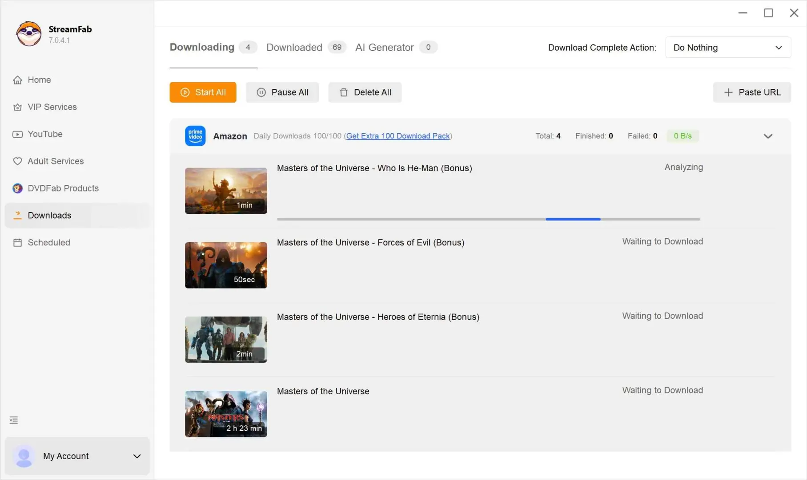Open Get Extra 100 Download Pack link

point(397,136)
